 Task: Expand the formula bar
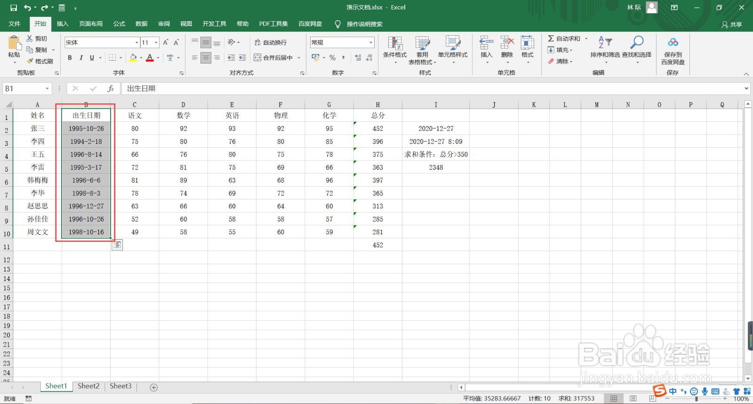pyautogui.click(x=746, y=88)
